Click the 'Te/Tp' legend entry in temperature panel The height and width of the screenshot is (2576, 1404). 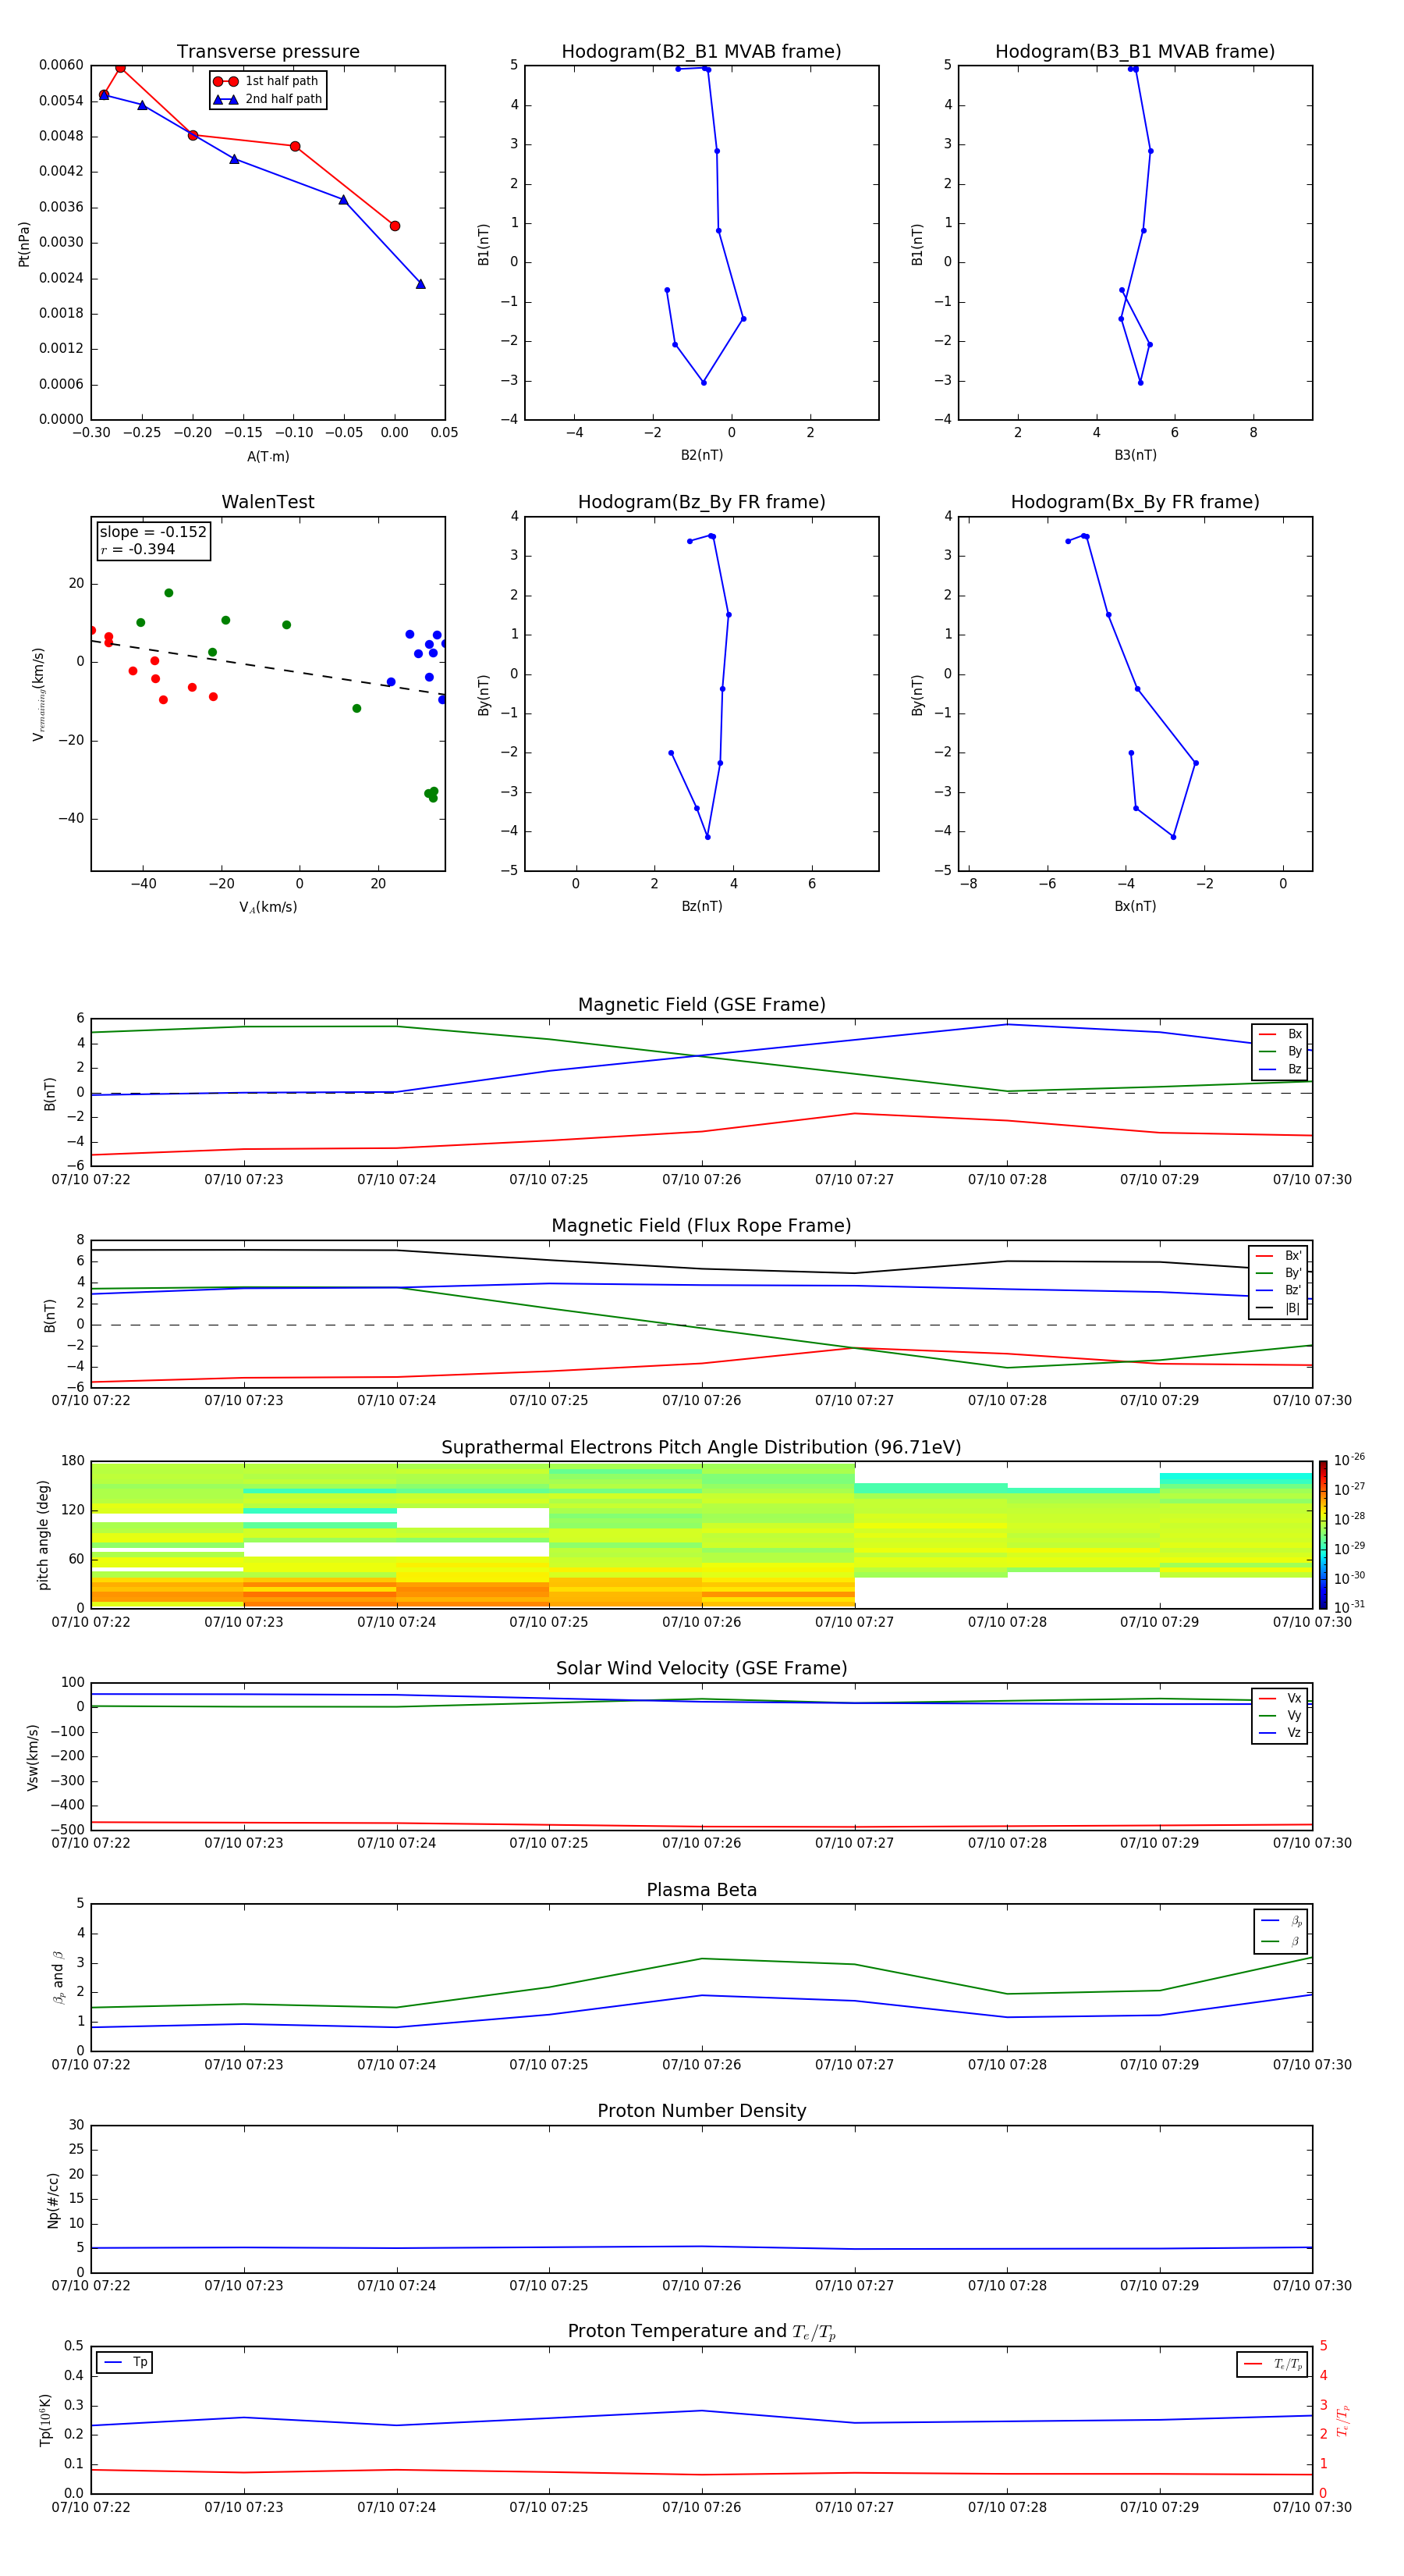(x=1273, y=2364)
